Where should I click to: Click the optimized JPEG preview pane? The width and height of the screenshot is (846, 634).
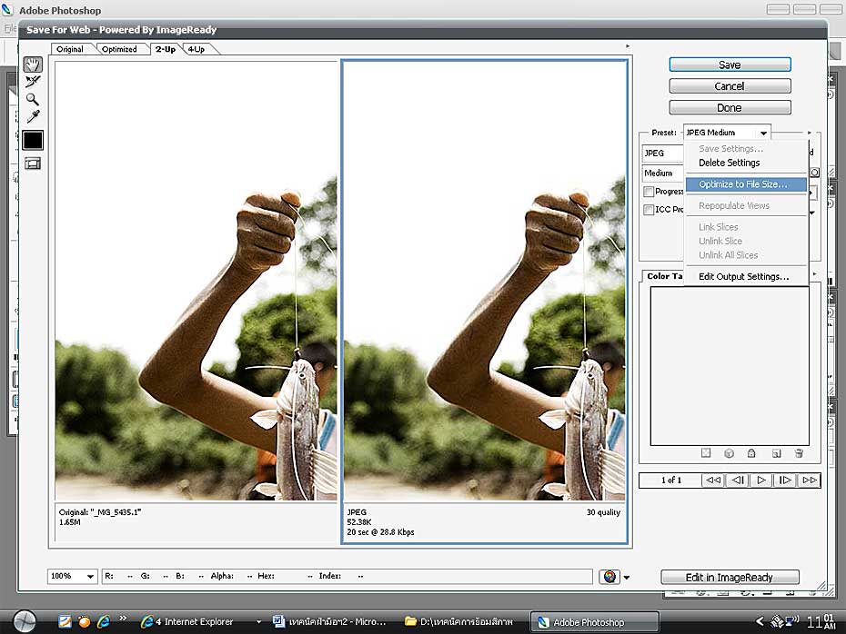click(x=485, y=281)
